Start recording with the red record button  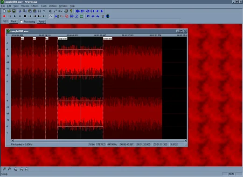[4, 16]
